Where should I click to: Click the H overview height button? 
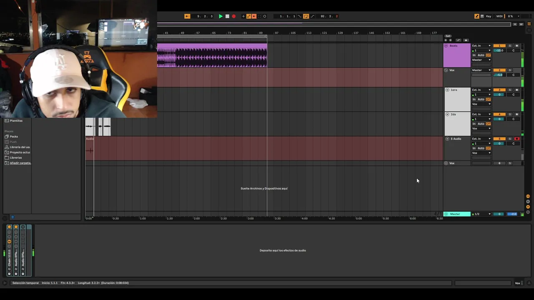click(515, 24)
